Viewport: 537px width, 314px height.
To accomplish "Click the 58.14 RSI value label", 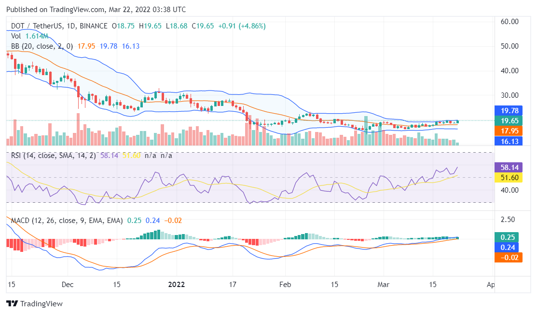I will click(x=509, y=167).
